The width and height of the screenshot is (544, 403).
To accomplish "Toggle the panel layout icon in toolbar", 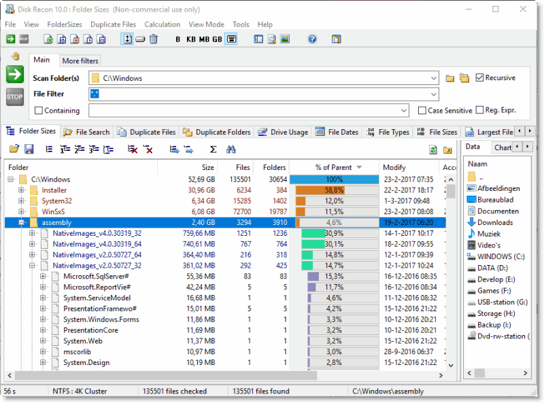I will coord(258,39).
